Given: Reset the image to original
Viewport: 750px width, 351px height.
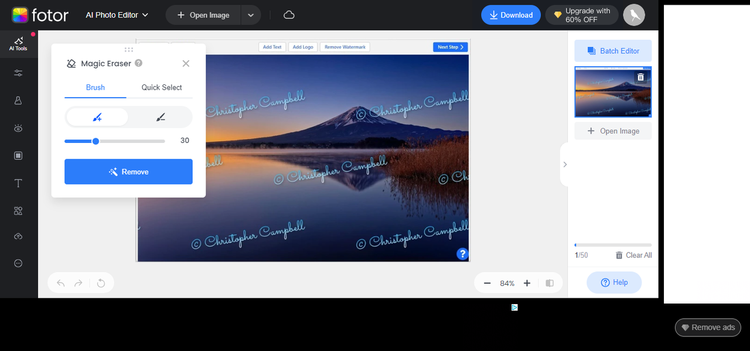Looking at the screenshot, I should [x=101, y=283].
